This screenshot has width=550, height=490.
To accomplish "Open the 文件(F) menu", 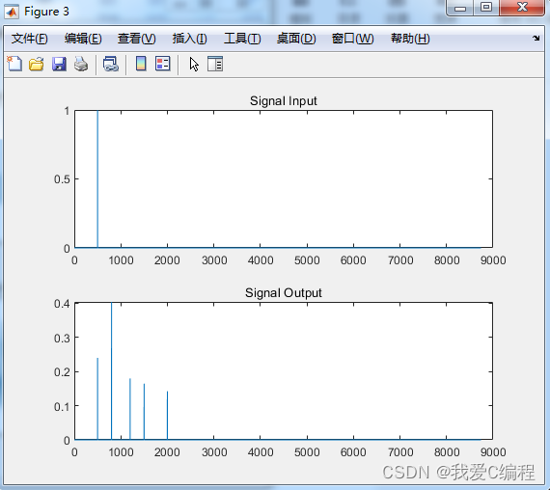I will [29, 39].
